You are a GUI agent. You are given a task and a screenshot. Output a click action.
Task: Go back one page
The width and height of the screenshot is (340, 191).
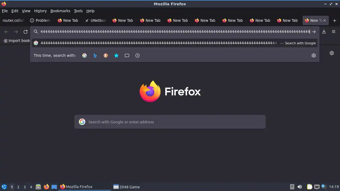pyautogui.click(x=6, y=32)
